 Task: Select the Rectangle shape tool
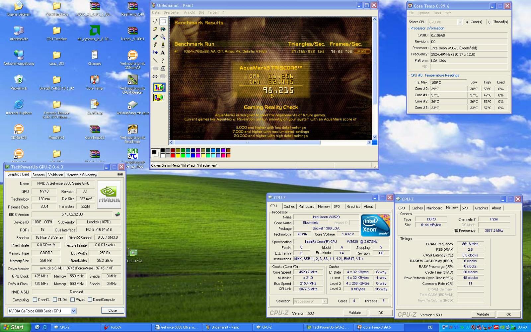point(155,68)
